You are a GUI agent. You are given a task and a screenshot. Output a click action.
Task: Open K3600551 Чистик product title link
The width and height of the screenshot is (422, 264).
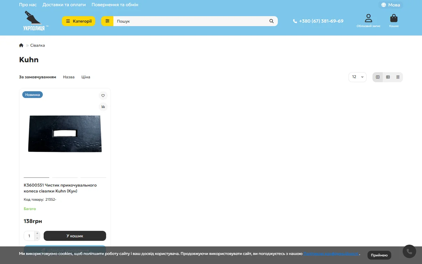(60, 188)
